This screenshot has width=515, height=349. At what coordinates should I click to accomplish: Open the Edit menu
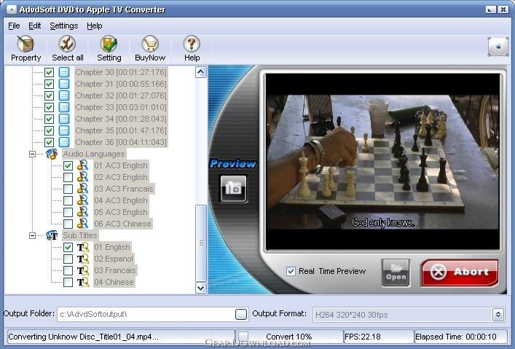[x=34, y=26]
